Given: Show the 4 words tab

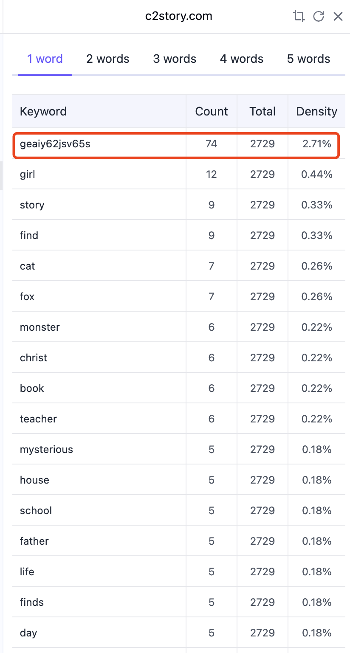Looking at the screenshot, I should pyautogui.click(x=242, y=59).
